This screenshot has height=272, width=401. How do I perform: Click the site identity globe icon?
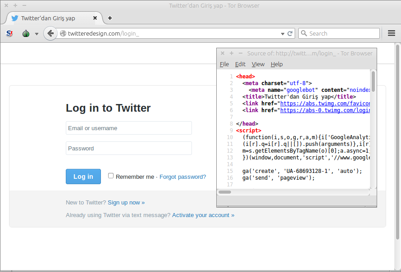point(63,33)
